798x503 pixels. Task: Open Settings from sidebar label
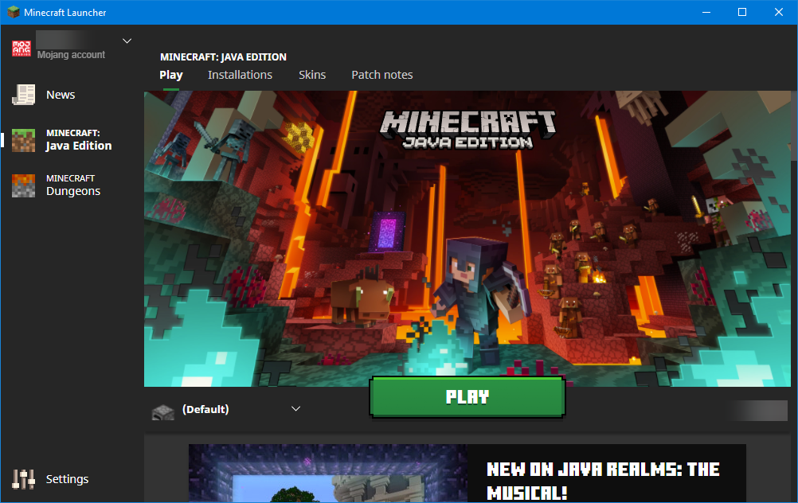point(67,479)
